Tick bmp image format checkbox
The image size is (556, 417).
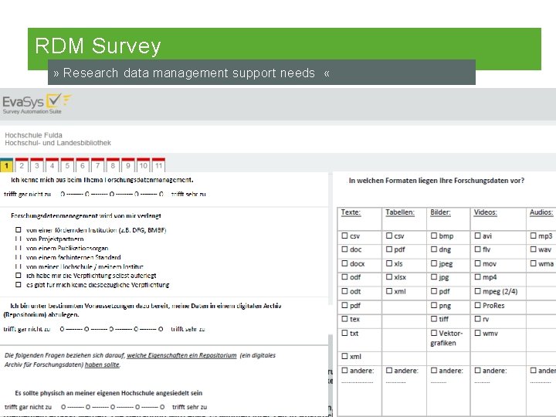tap(434, 236)
